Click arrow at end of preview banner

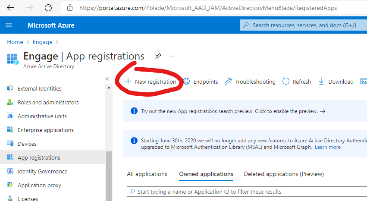(x=323, y=111)
